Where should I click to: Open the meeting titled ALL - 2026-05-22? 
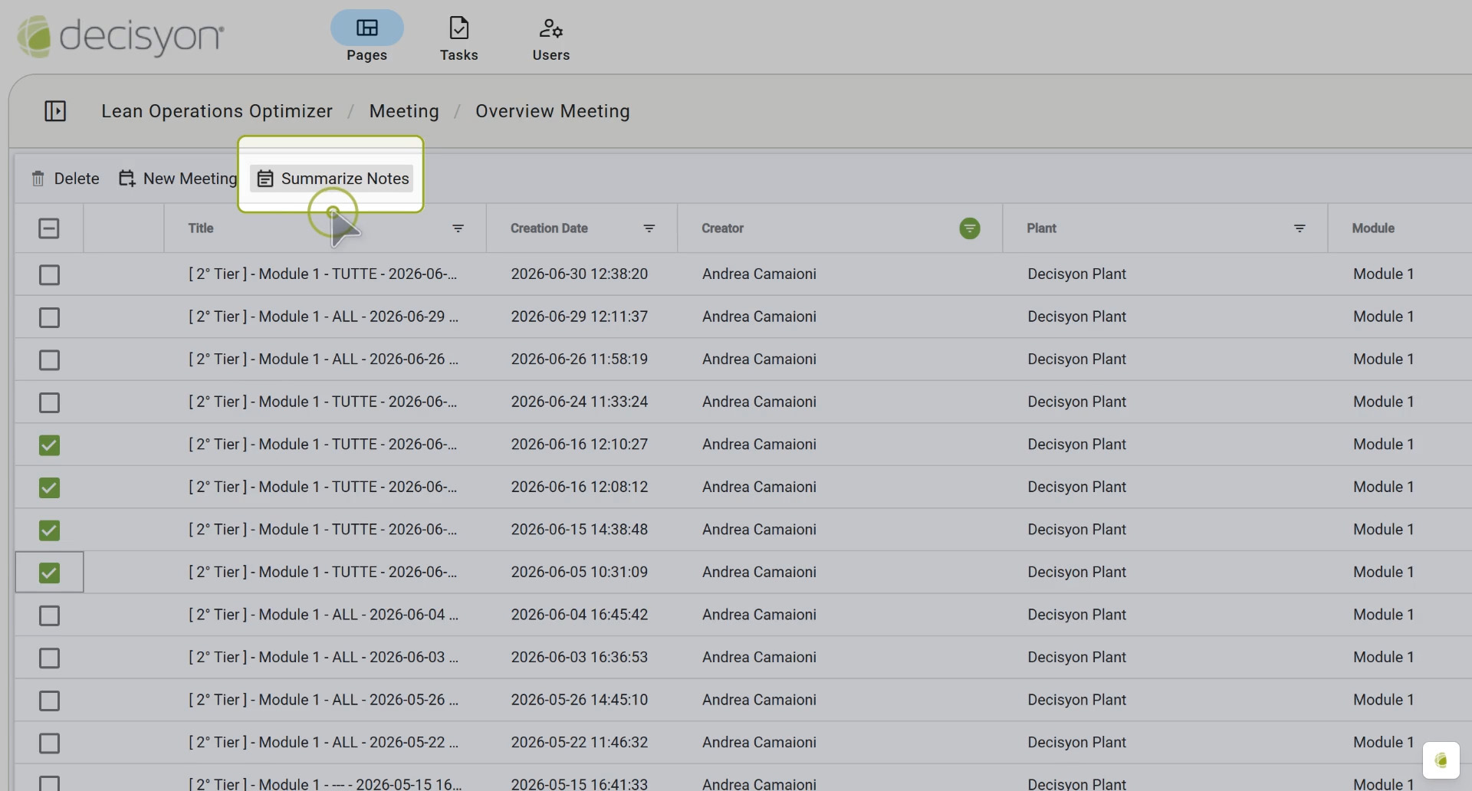[x=324, y=742]
